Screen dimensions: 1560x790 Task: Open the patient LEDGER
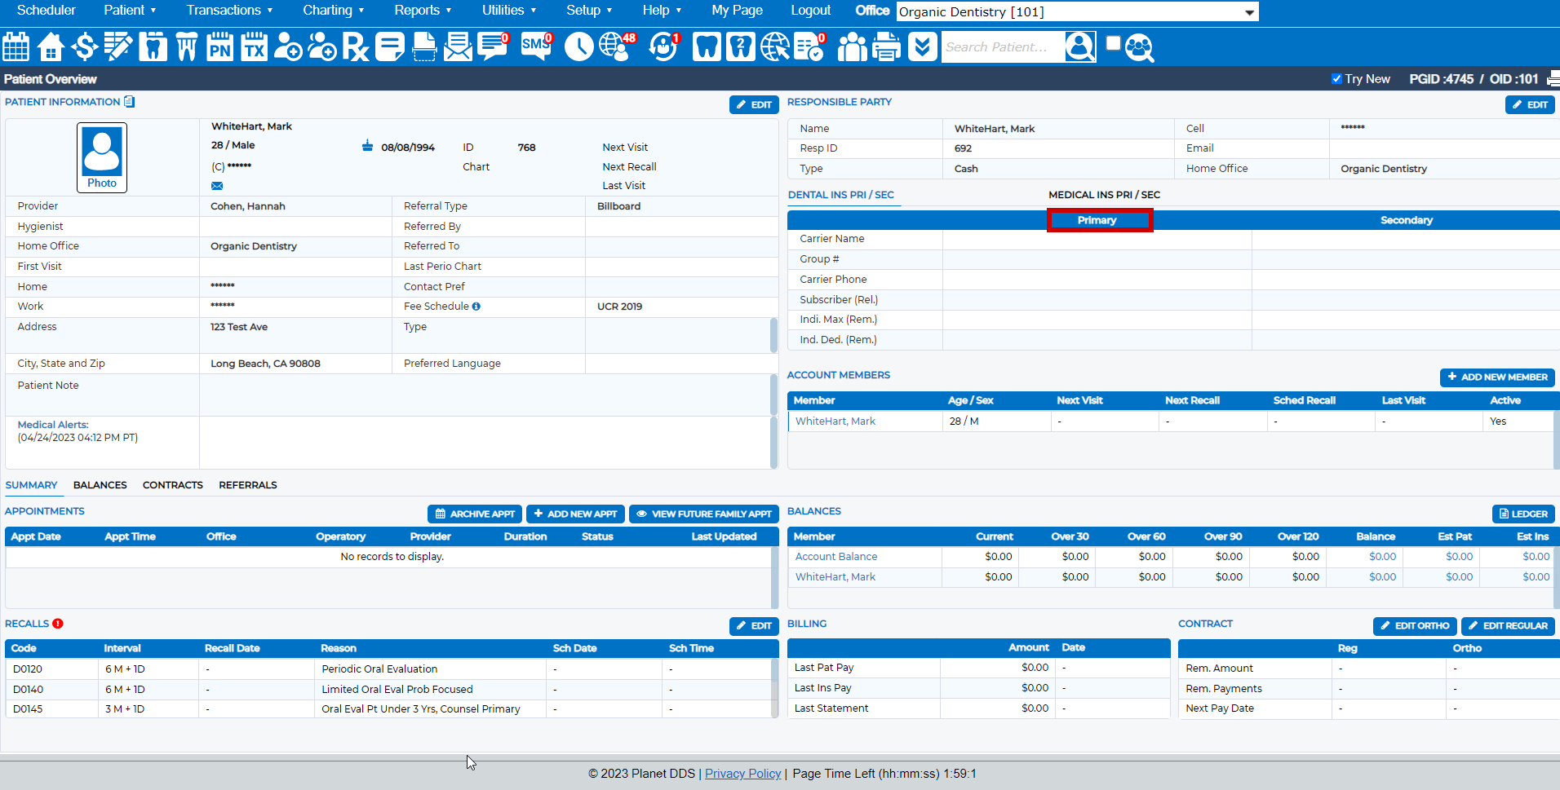coord(1522,514)
